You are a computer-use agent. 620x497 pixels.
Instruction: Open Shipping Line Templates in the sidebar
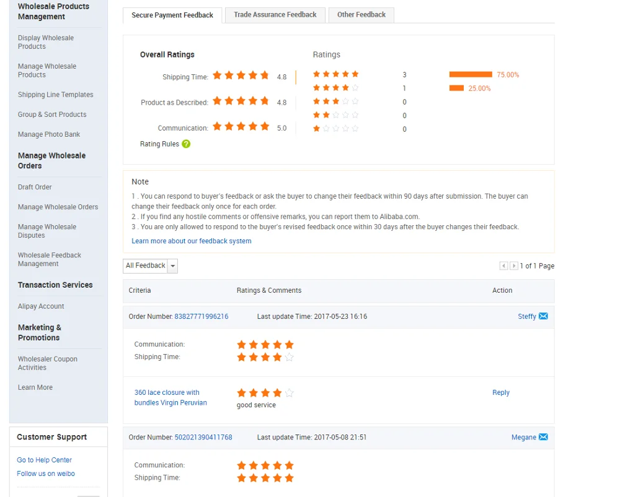[56, 95]
